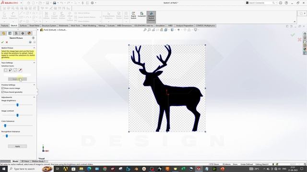
Task: Click the taskbar search box
Action: tap(30, 169)
